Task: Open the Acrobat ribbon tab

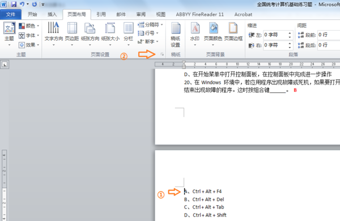Action: click(243, 15)
